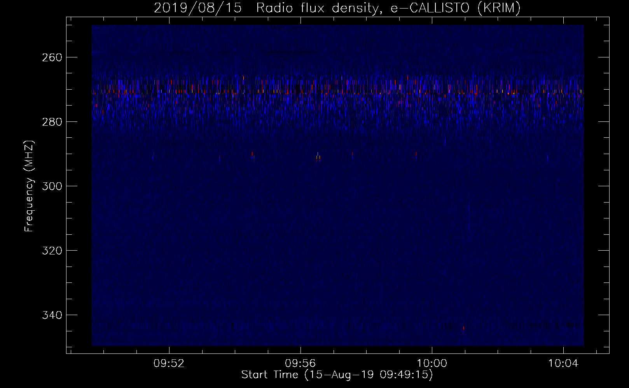This screenshot has width=629, height=388.
Task: Select the 'Start Time (15-Aug-19 09:49:15)' label
Action: click(337, 375)
